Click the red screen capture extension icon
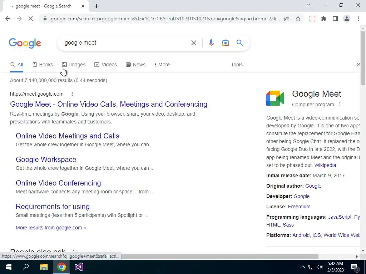Screen dimensions: 366x274 (312, 19)
